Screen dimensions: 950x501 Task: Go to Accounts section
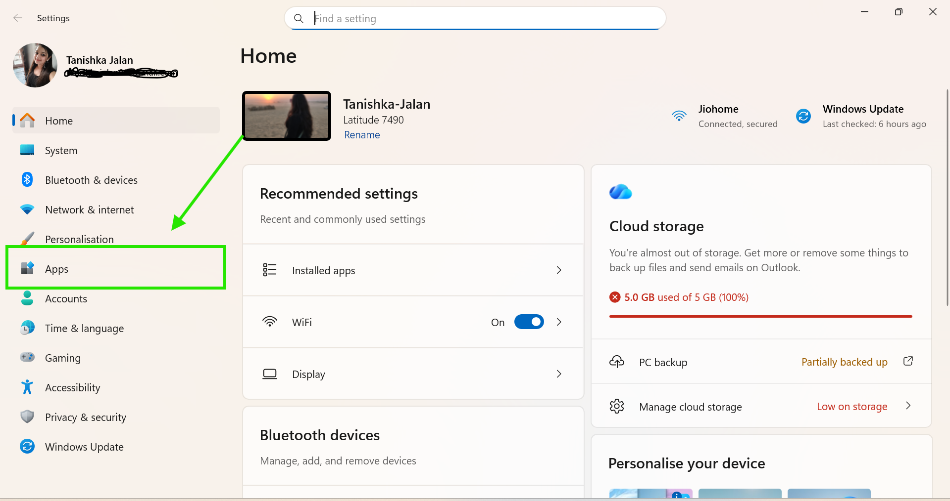[116, 298]
